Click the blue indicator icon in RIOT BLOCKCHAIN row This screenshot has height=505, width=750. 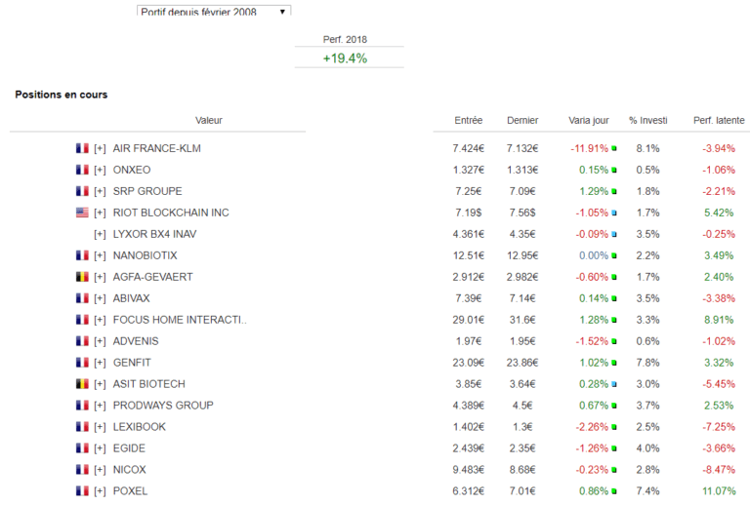(x=614, y=214)
